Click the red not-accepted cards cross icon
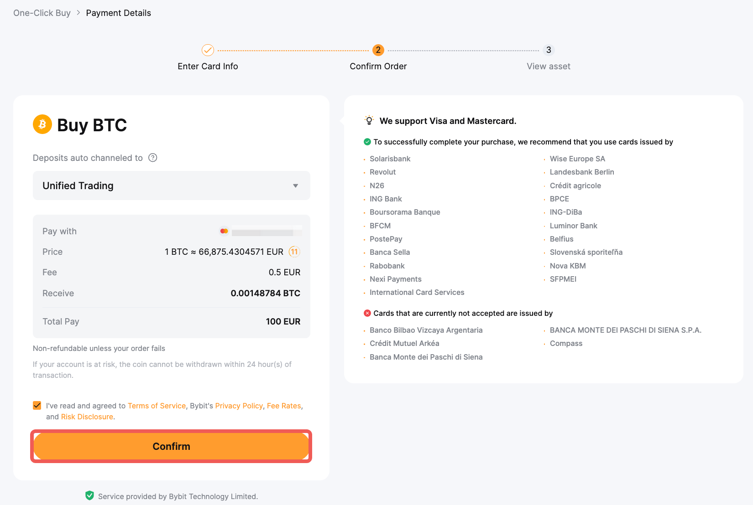Viewport: 753px width, 505px height. (x=367, y=313)
